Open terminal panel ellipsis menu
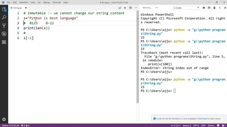227x127 pixels. click(157, 8)
